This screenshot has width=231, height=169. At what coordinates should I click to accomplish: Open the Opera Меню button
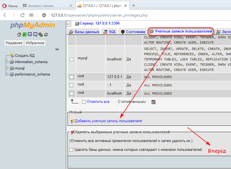tap(10, 6)
